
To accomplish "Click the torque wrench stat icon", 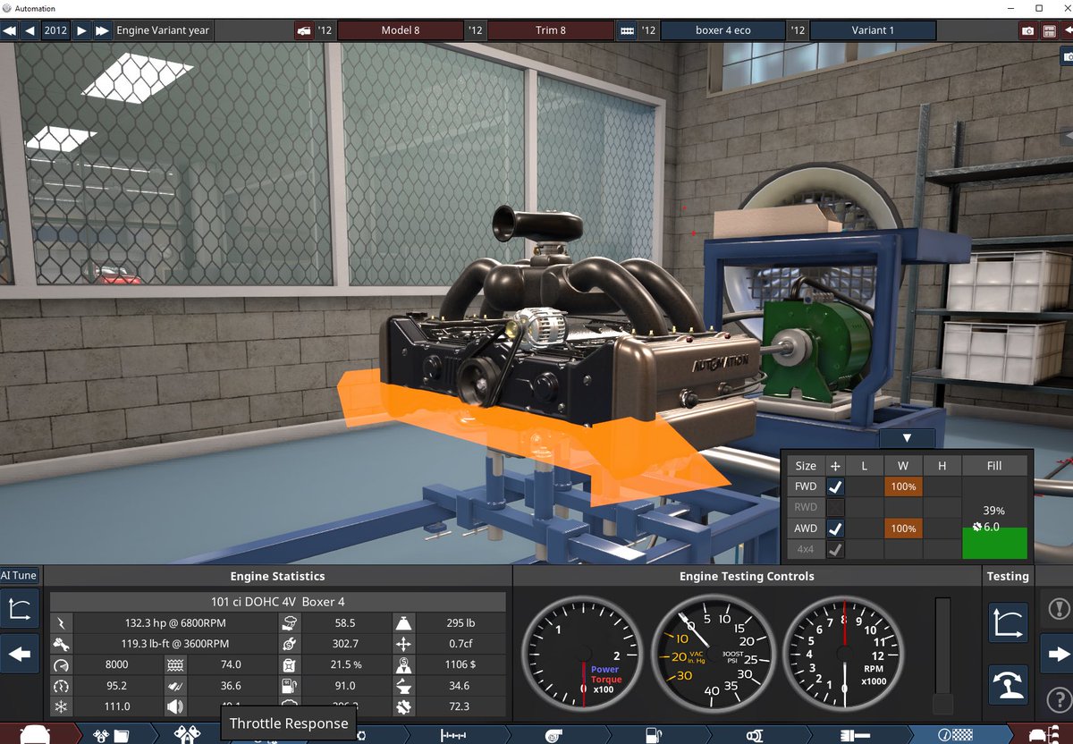I will click(x=61, y=644).
